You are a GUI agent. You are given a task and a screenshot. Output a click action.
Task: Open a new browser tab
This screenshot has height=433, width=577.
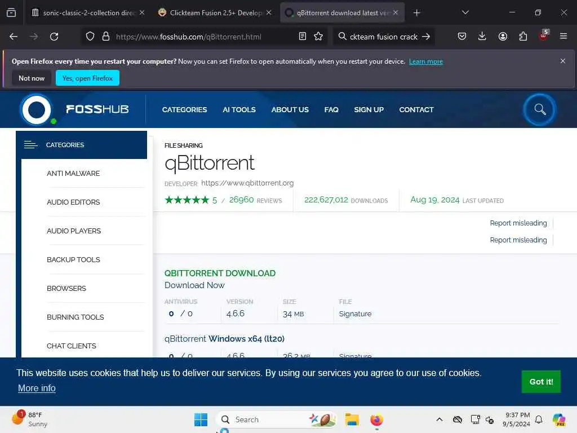point(416,13)
